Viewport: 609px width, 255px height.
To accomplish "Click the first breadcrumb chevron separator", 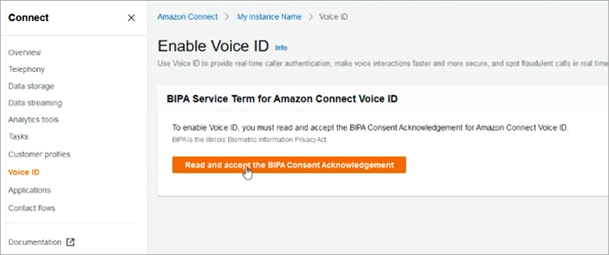I will [227, 17].
